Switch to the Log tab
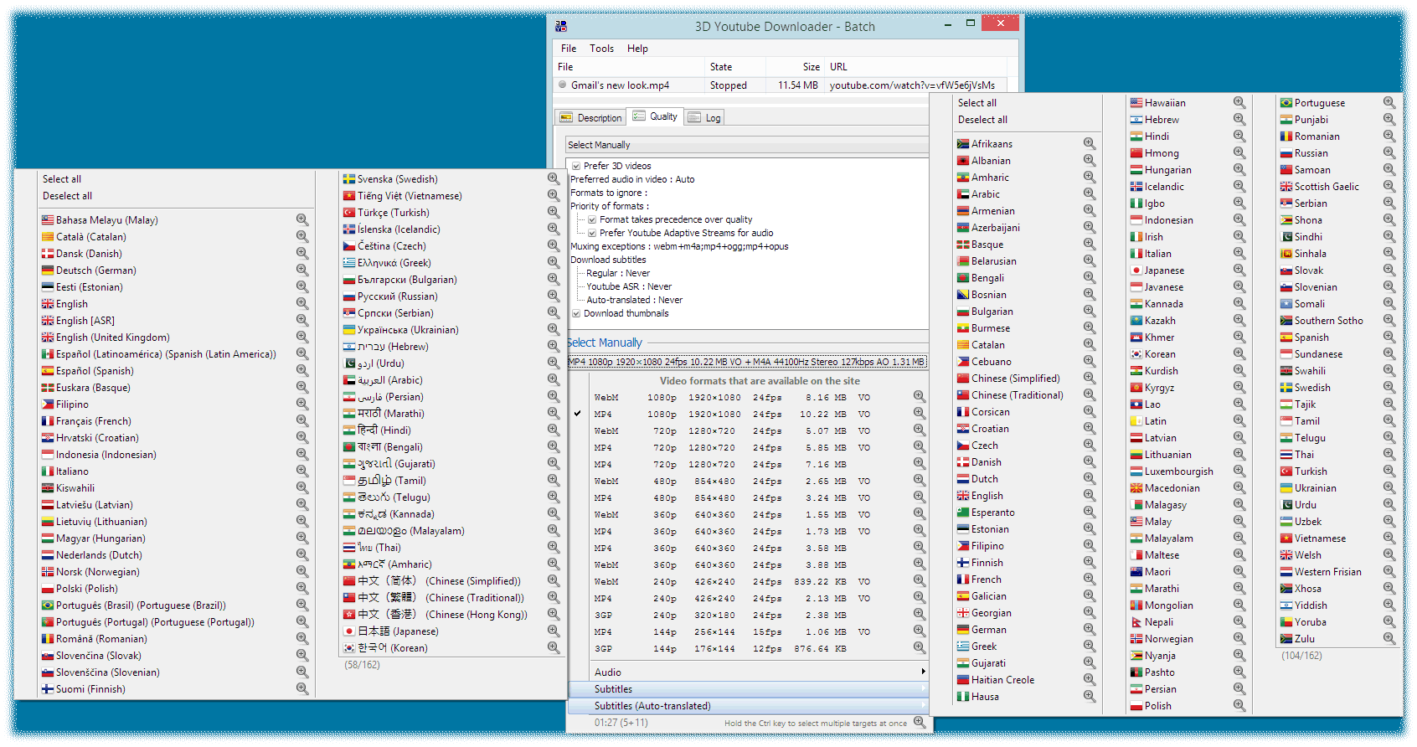1417x747 pixels. [x=704, y=118]
